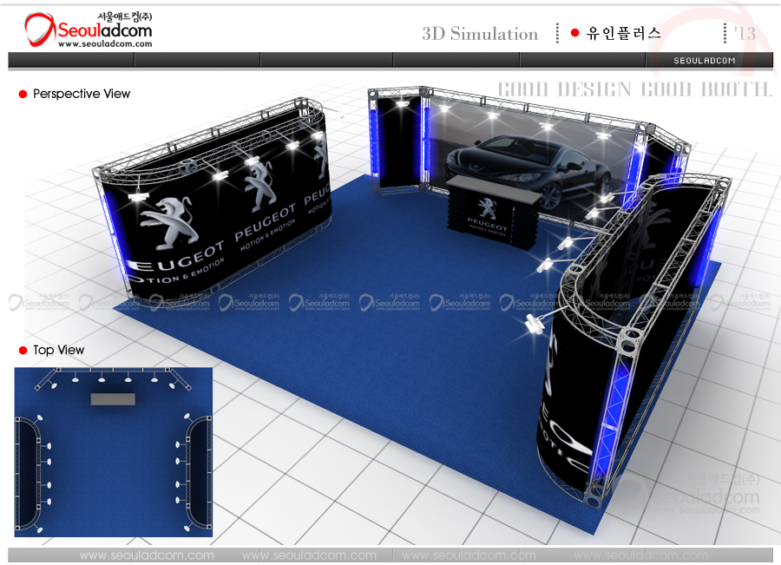Select the "3D Simulation" heading
781x565 pixels.
tap(480, 34)
